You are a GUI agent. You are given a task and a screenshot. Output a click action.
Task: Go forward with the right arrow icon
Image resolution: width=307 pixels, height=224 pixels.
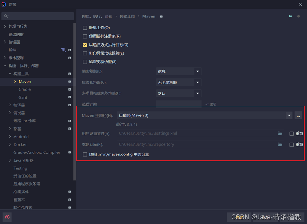298,16
